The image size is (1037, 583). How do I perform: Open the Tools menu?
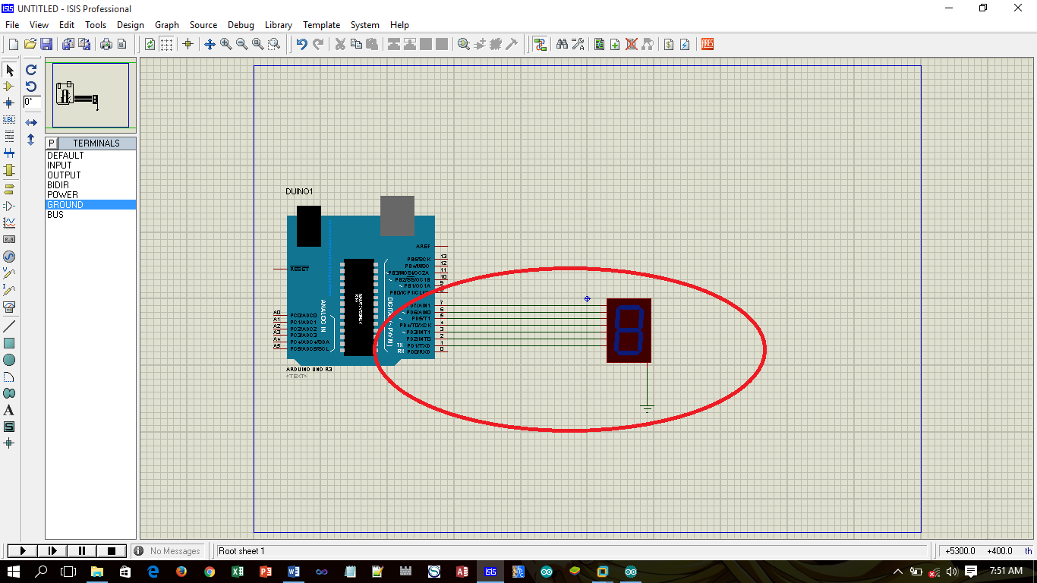pos(96,25)
